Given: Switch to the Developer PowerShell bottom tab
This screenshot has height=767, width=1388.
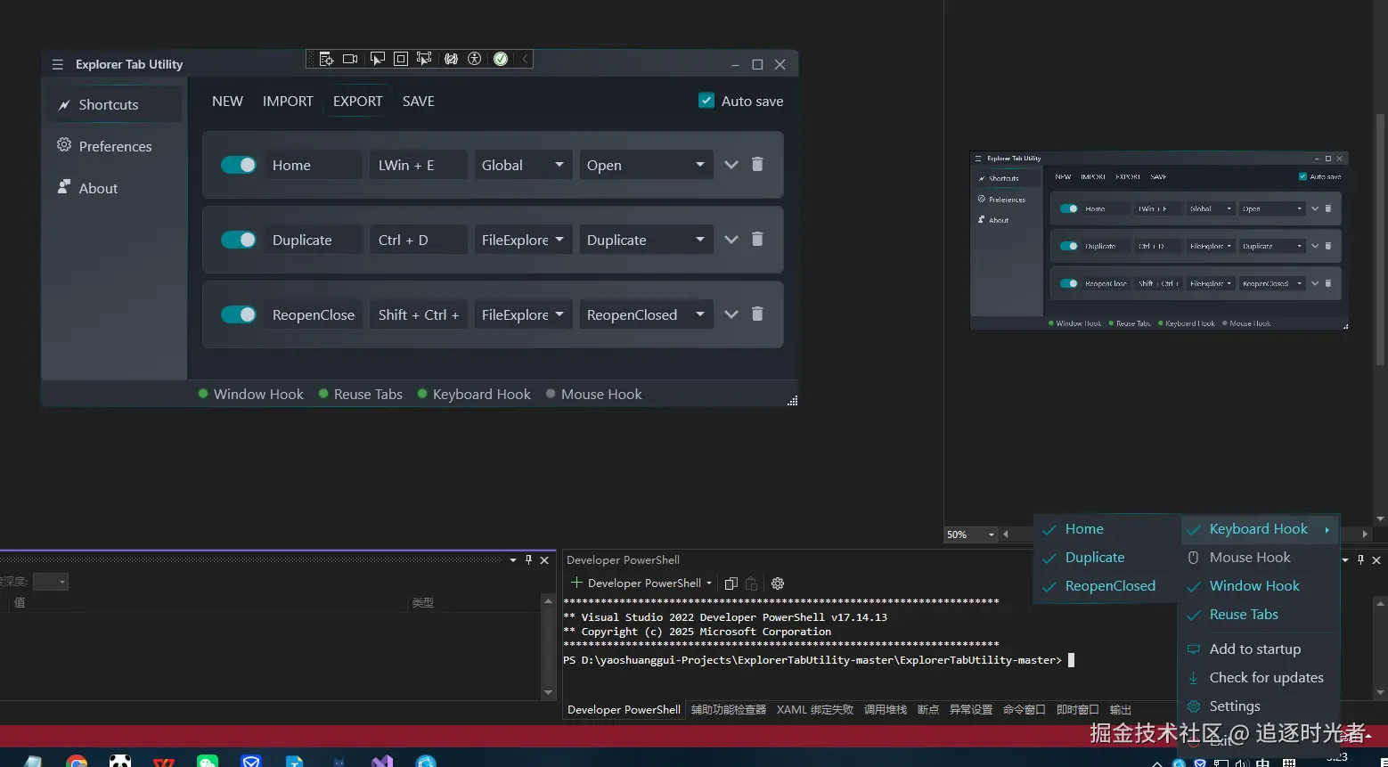Looking at the screenshot, I should point(624,710).
